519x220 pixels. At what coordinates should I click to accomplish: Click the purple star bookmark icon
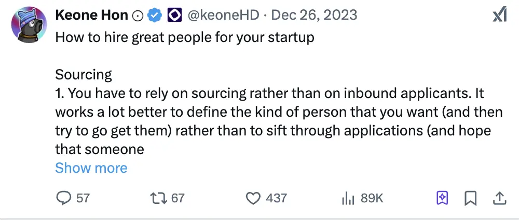coord(442,198)
